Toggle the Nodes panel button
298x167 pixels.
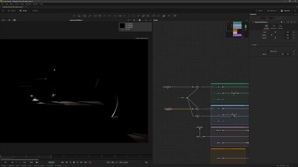(x=23, y=11)
